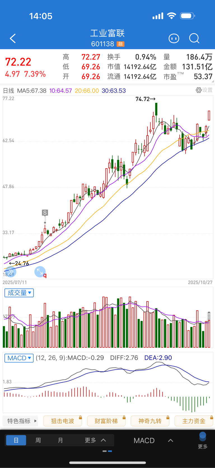The image size is (215, 468).
Task: Open the robot assistant face icon
Action: tap(174, 38)
